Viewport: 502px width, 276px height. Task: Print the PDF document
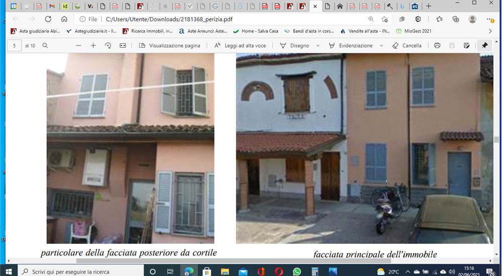point(437,46)
